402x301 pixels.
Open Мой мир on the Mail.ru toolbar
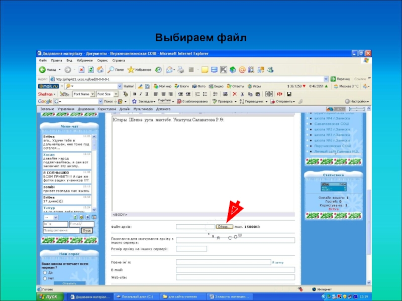[162, 86]
